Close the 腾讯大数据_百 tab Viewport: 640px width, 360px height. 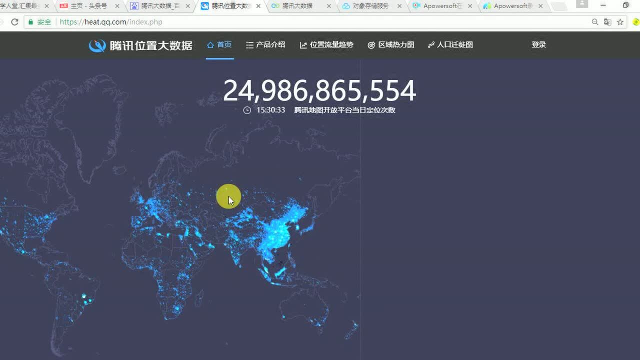pos(188,6)
